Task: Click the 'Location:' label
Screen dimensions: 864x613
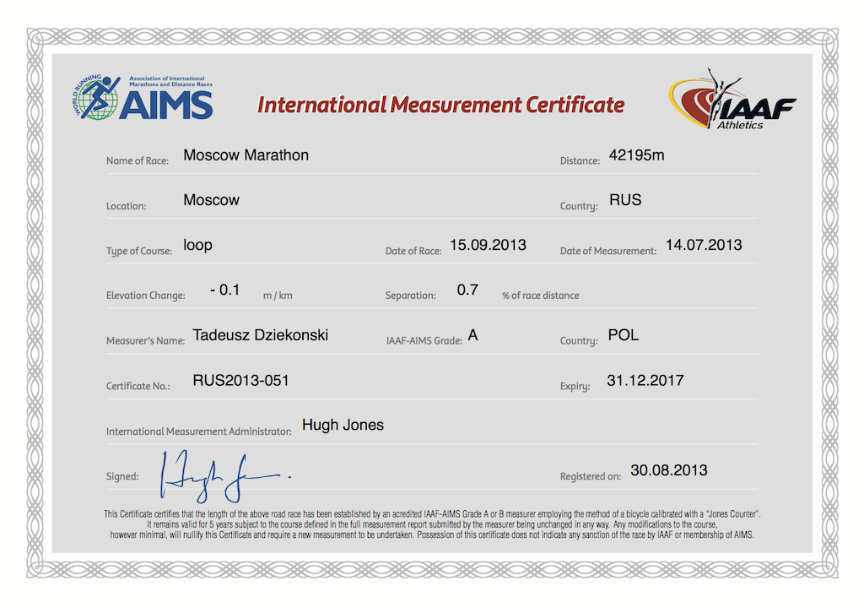Action: point(127,206)
